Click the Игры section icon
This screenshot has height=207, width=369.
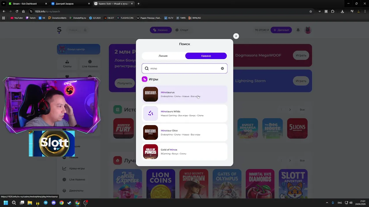pos(144,79)
